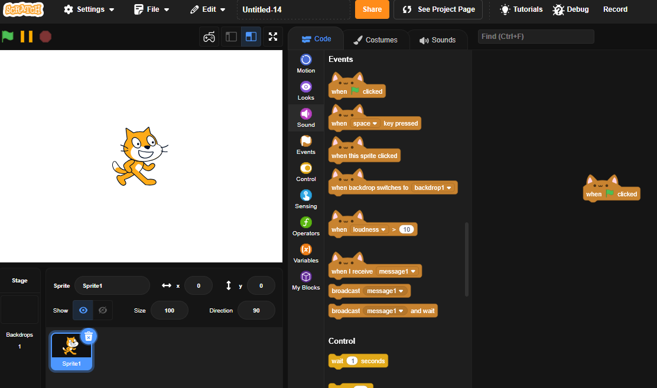Image resolution: width=657 pixels, height=388 pixels.
Task: Open the backdrop1 dropdown in backdrop switches block
Action: 433,188
